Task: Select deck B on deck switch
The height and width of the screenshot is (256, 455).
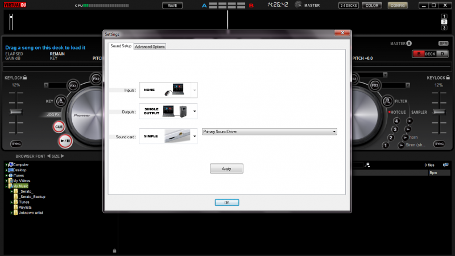Action: tap(419, 53)
